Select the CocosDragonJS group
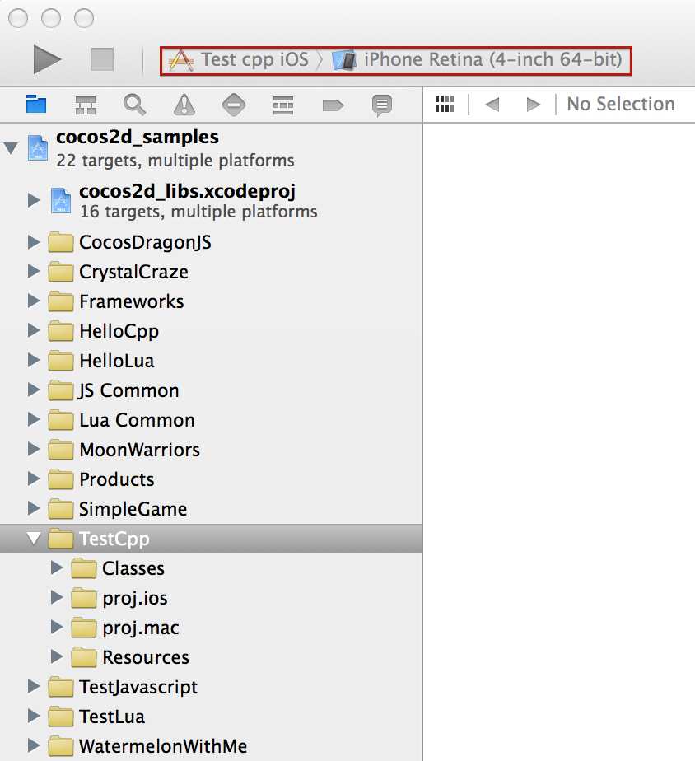Image resolution: width=695 pixels, height=761 pixels. pyautogui.click(x=211, y=242)
